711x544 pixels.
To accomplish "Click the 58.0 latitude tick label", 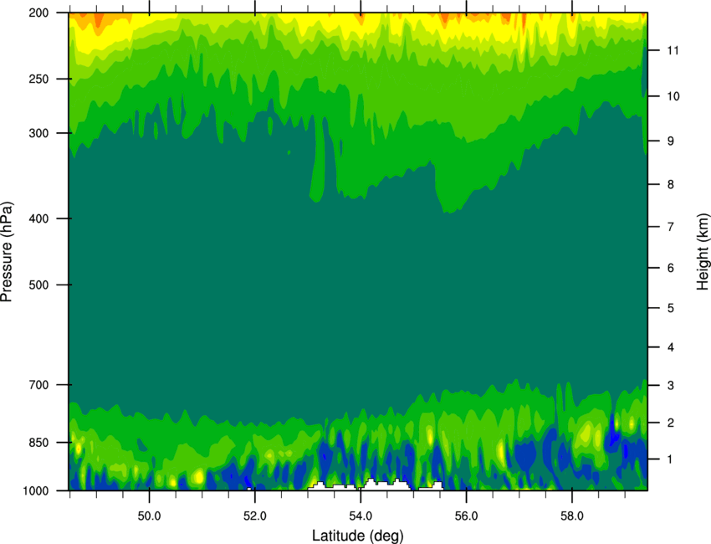I will pyautogui.click(x=572, y=516).
